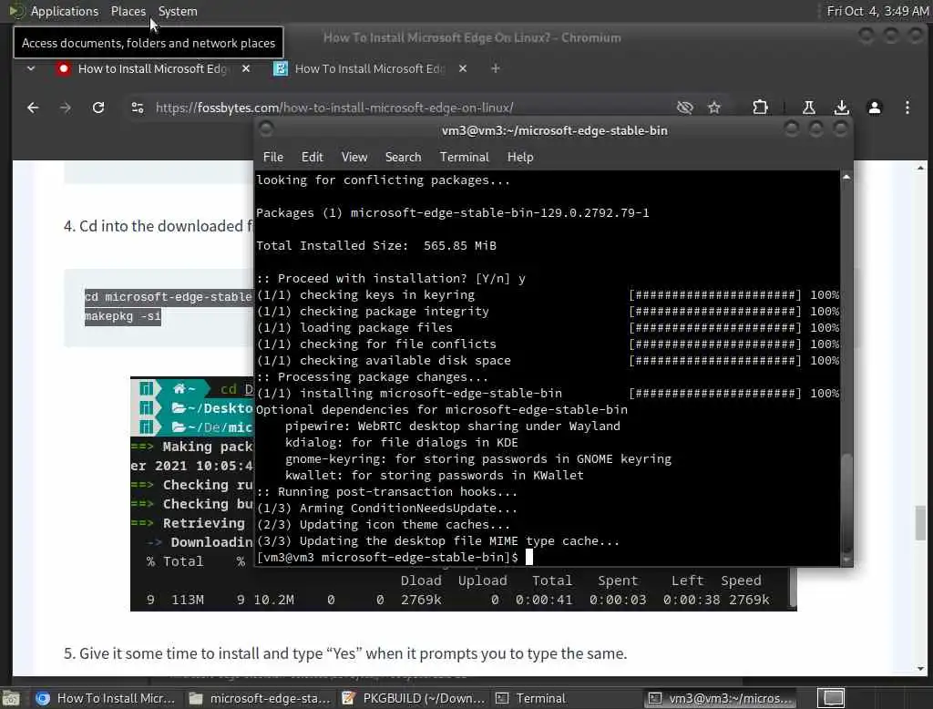Click the terminal vertical scrollbar thumb
933x709 pixels.
[x=846, y=504]
